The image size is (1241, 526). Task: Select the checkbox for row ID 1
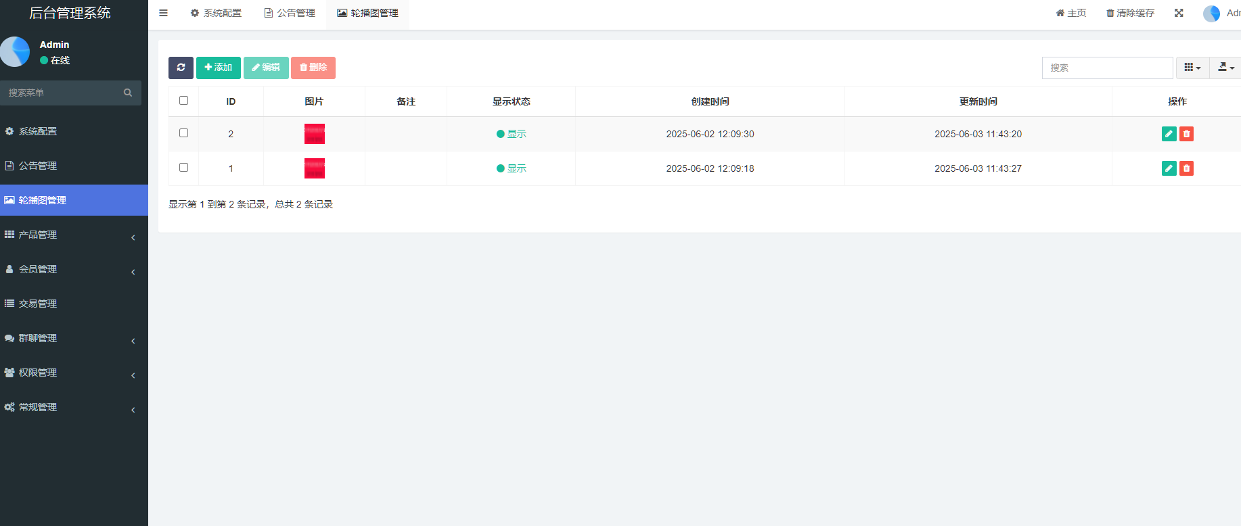pos(183,168)
